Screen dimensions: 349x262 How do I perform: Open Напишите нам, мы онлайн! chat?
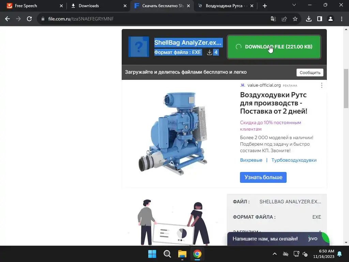pyautogui.click(x=265, y=239)
